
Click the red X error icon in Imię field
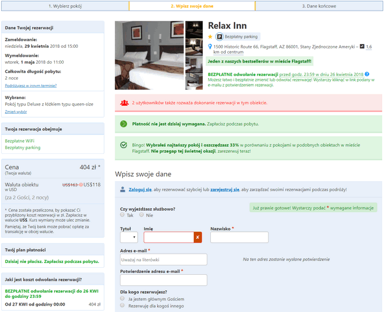(x=198, y=237)
